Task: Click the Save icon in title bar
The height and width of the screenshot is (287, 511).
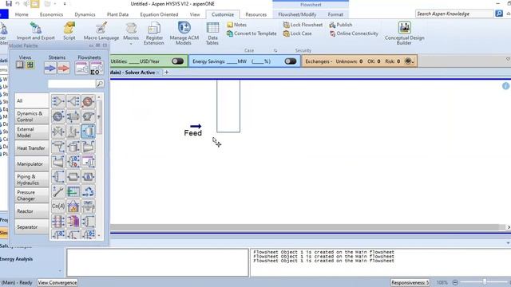Action: (x=9, y=3)
